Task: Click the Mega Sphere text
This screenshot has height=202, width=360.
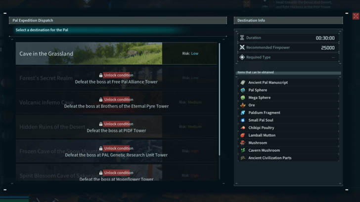Action: [x=260, y=97]
